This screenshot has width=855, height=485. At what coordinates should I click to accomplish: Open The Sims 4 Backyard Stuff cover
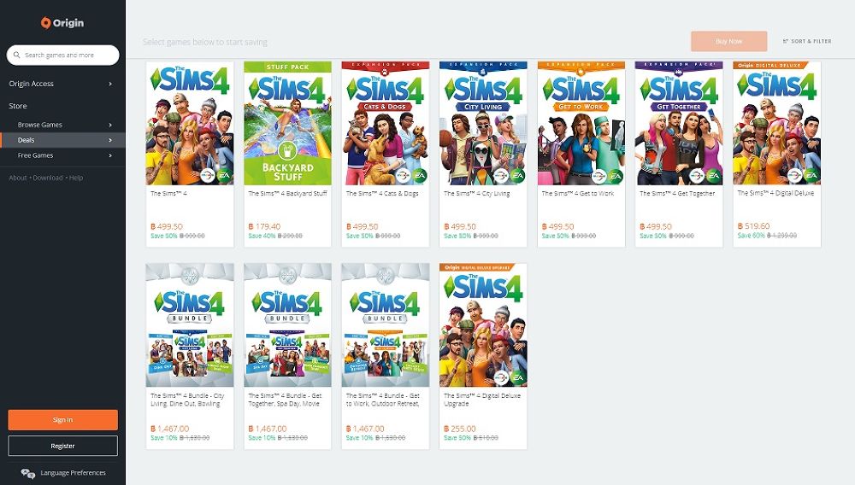pos(287,123)
